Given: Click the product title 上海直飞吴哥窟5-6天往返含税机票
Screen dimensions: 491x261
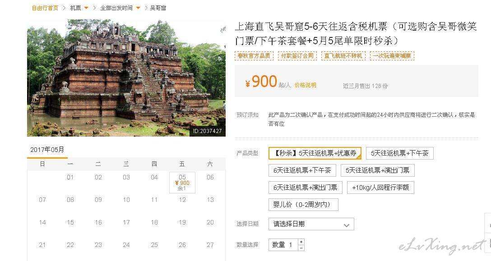Looking at the screenshot, I should point(356,33).
